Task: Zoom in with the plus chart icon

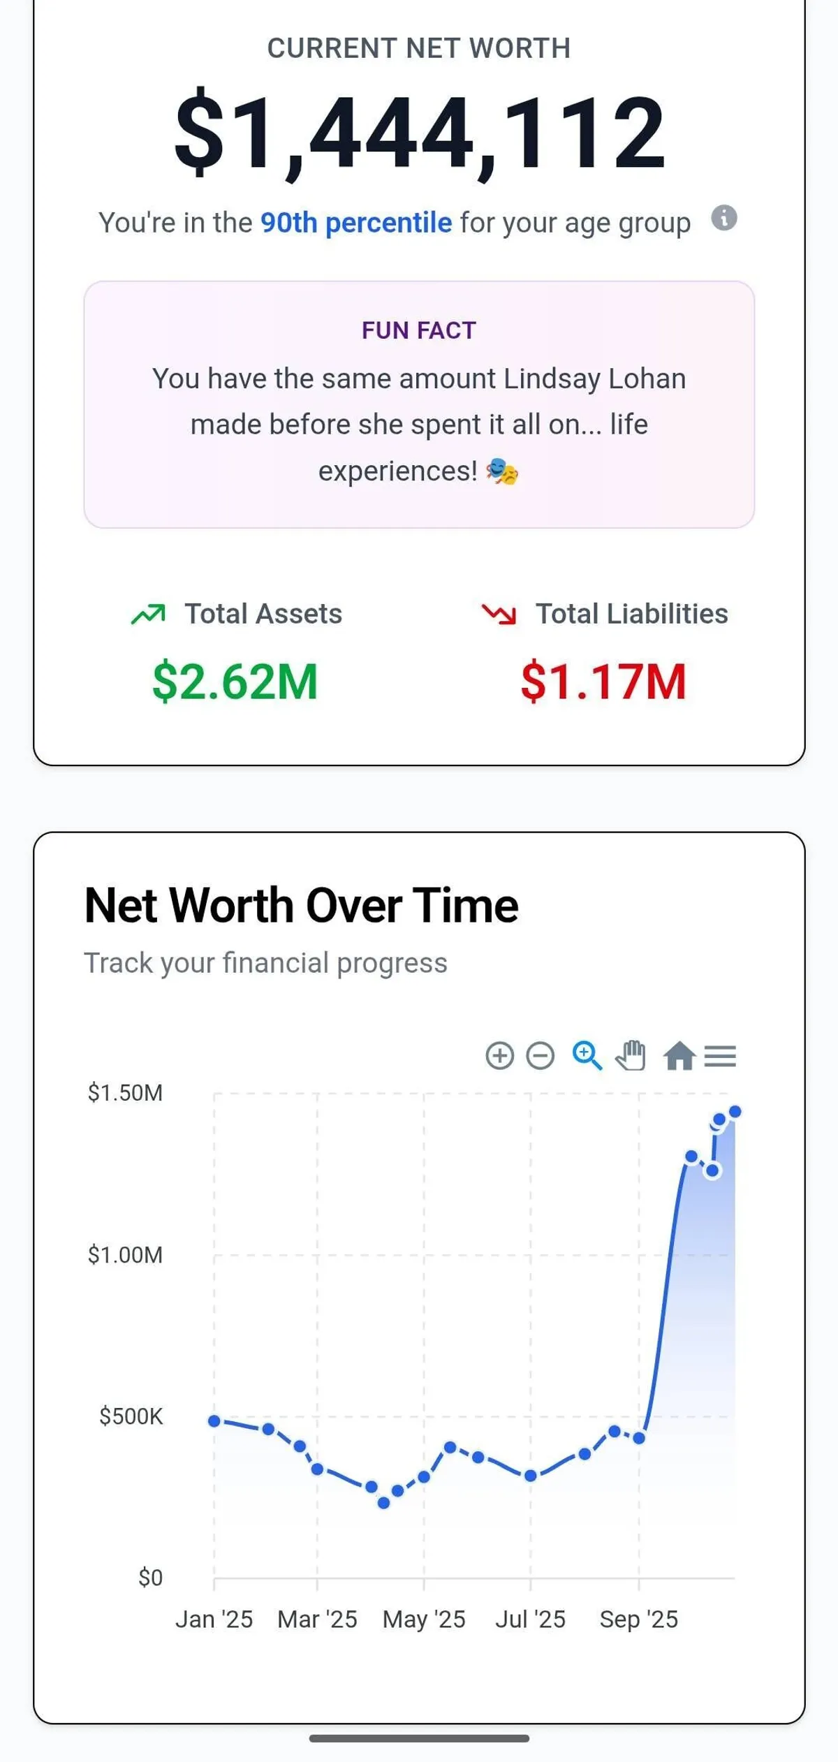Action: tap(499, 1055)
